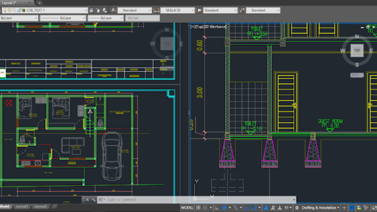Click the Make Object's Layer Current icon

(98, 10)
